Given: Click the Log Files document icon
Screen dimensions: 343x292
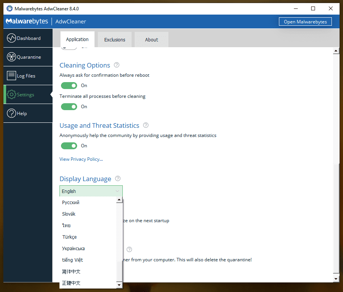Looking at the screenshot, I should point(12,76).
